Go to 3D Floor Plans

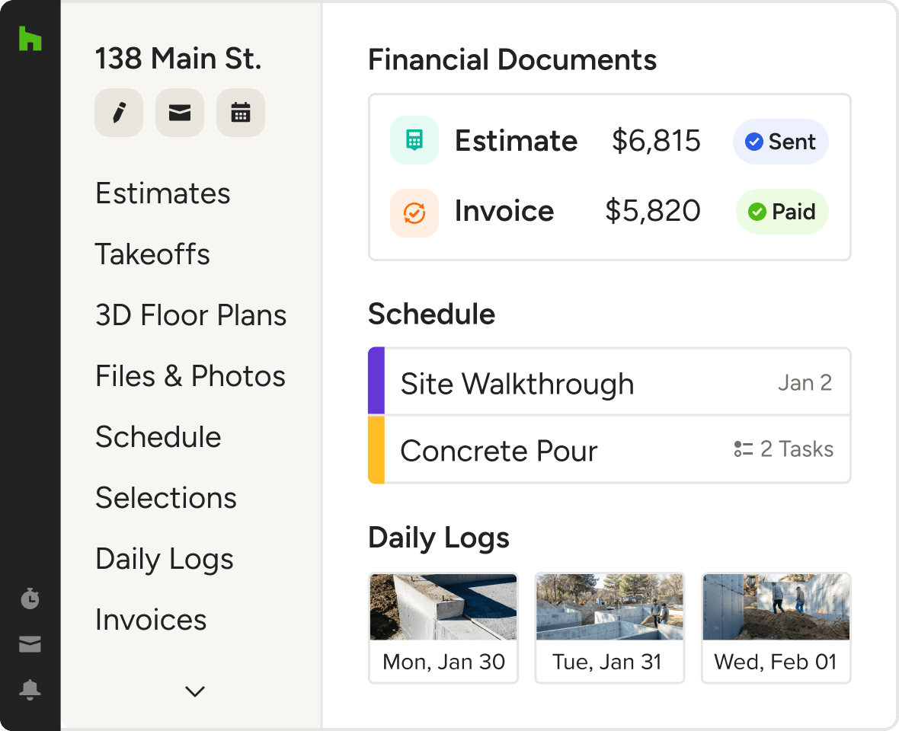pyautogui.click(x=190, y=315)
